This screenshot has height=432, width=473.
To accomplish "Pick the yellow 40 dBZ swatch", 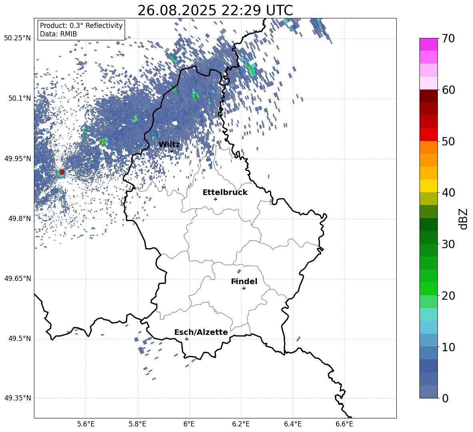I will click(429, 186).
